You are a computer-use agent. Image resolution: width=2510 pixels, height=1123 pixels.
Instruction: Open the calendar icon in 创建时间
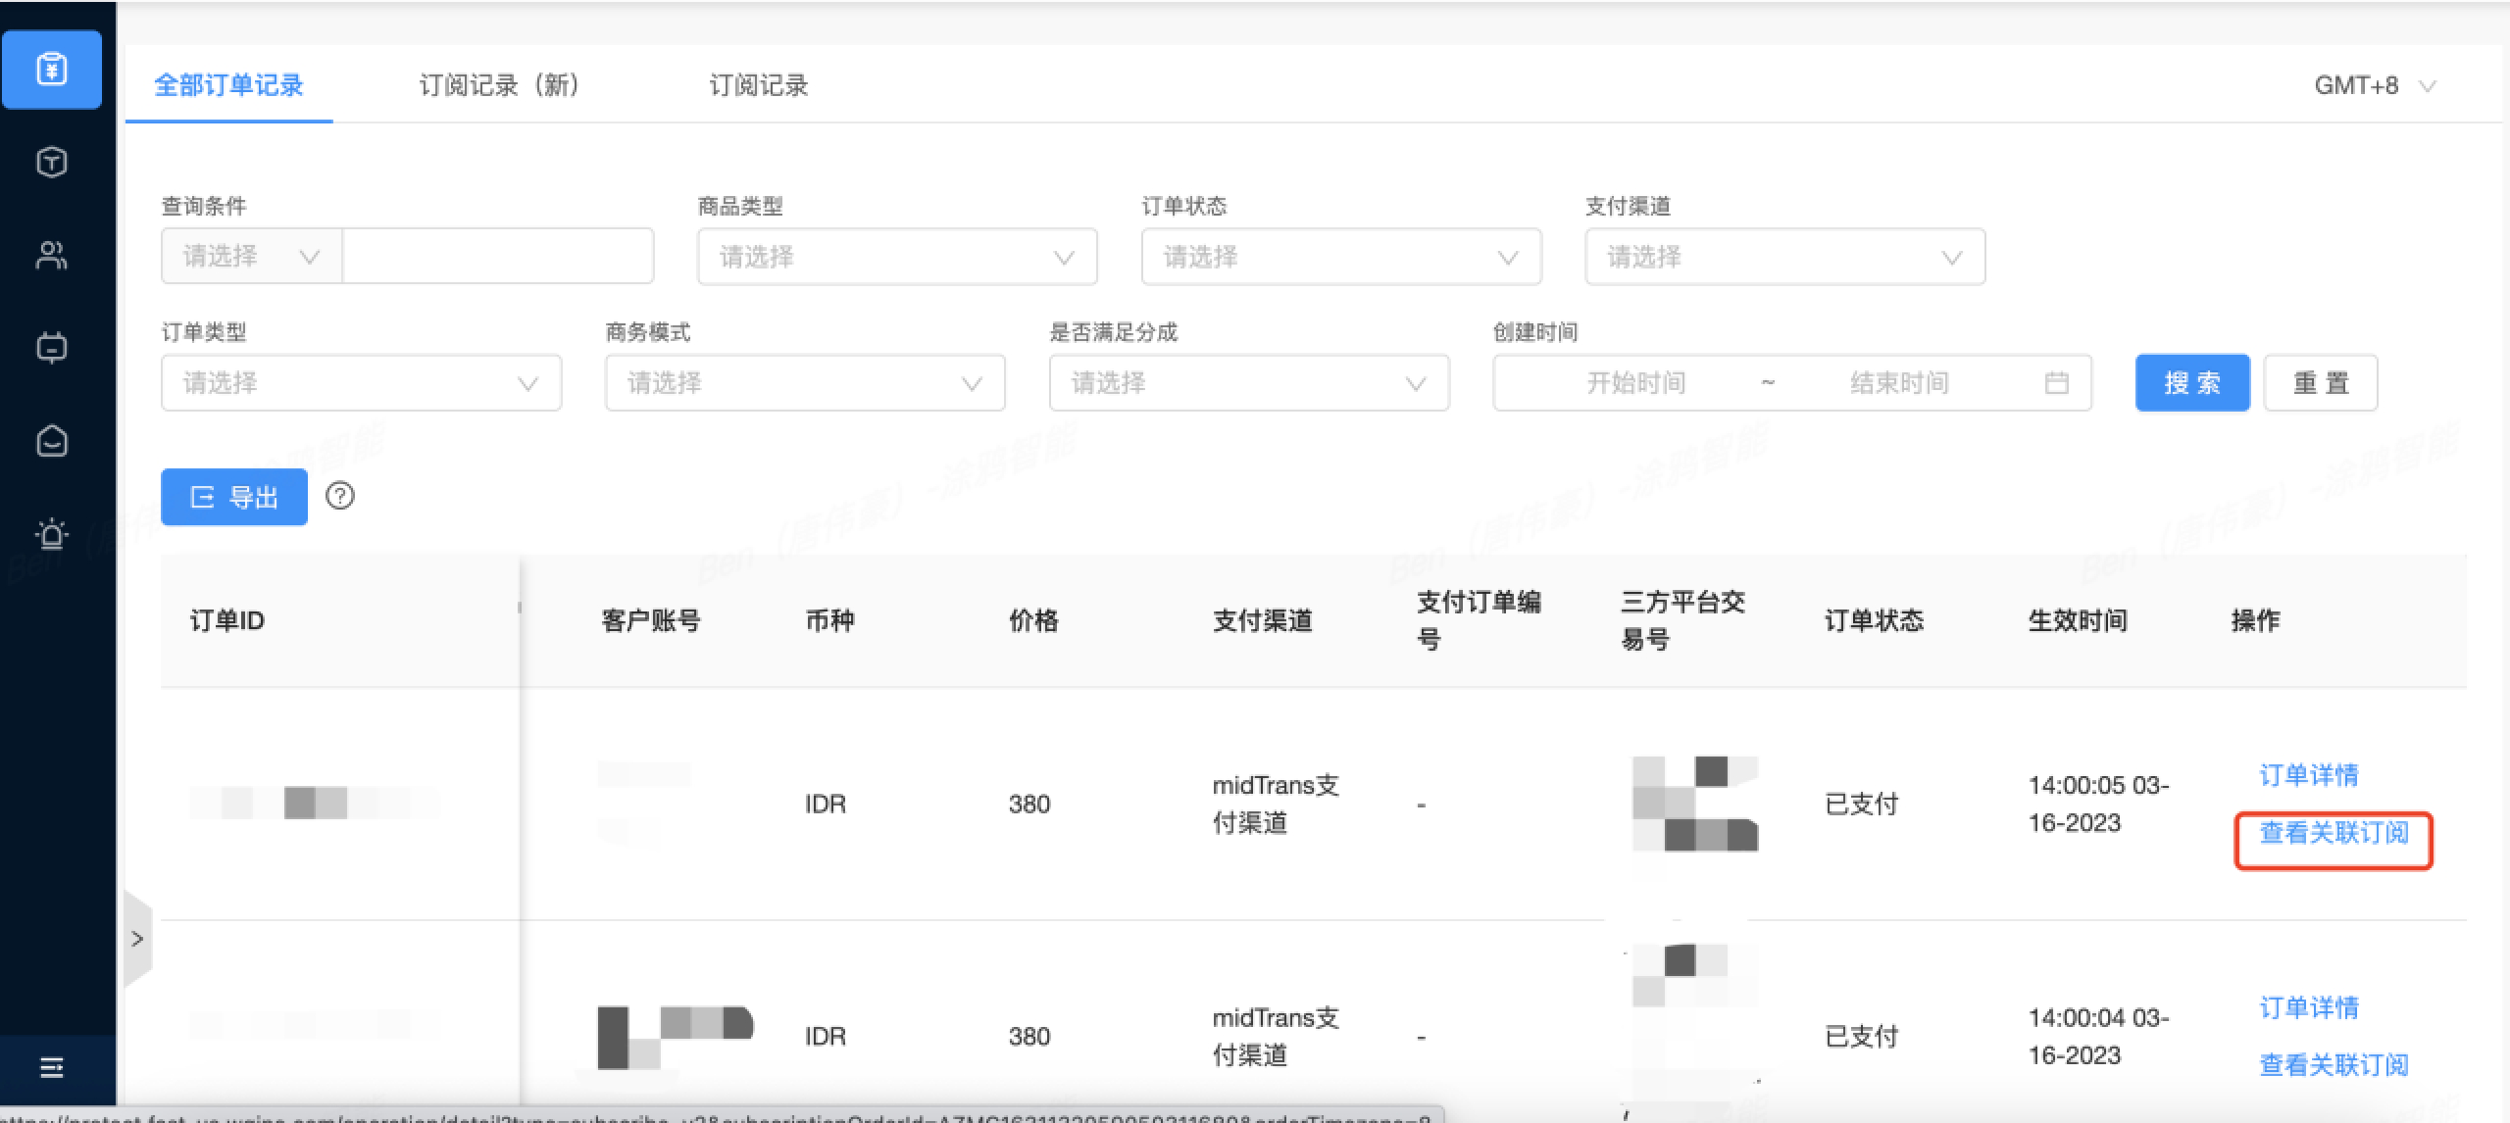pyautogui.click(x=2057, y=383)
